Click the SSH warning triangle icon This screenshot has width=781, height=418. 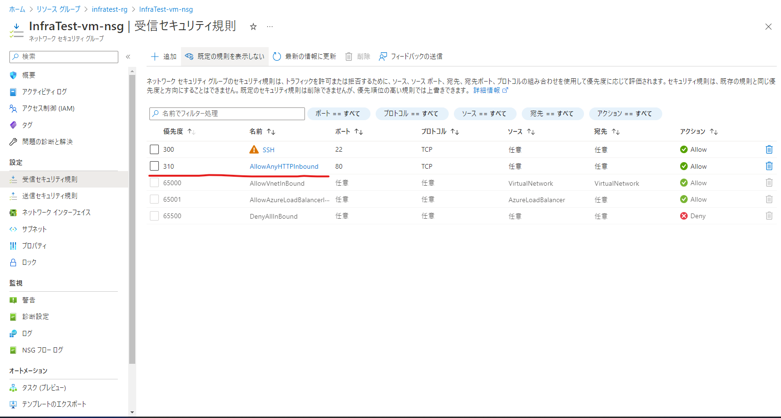point(254,149)
